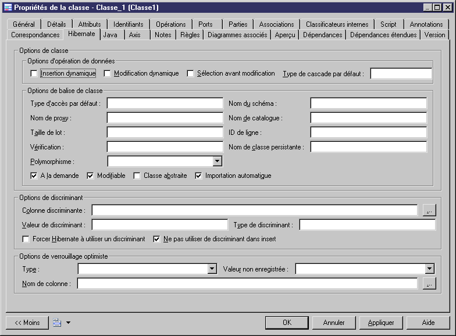Image resolution: width=456 pixels, height=336 pixels.
Task: Focus the Vérification input field
Action: [165, 146]
